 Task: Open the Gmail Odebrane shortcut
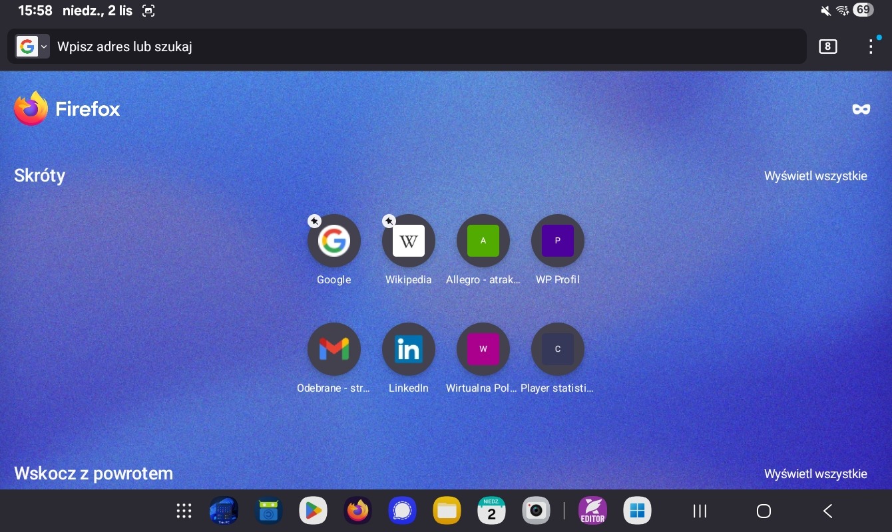334,349
